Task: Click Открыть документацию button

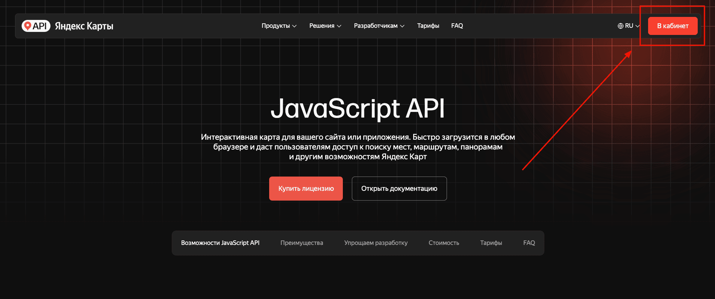Action: pyautogui.click(x=399, y=189)
